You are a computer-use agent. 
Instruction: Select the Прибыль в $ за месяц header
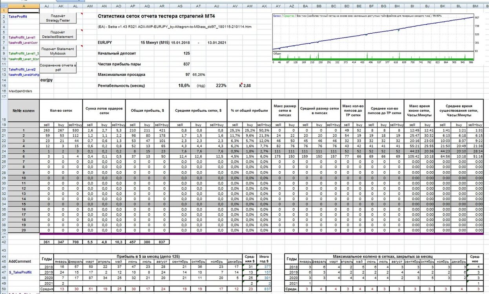[x=149, y=256]
